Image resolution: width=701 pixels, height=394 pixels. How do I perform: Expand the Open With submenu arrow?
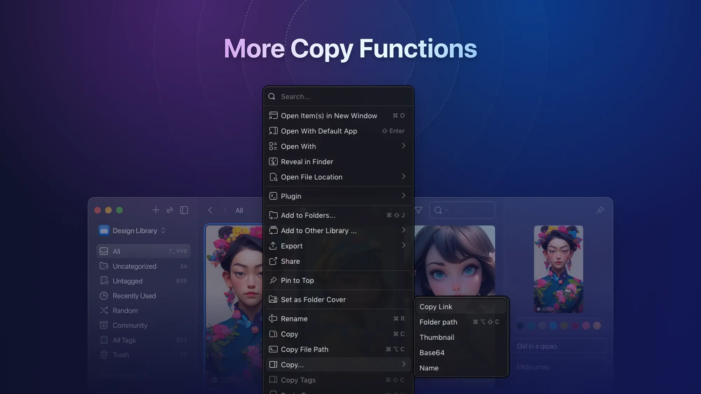(x=403, y=146)
